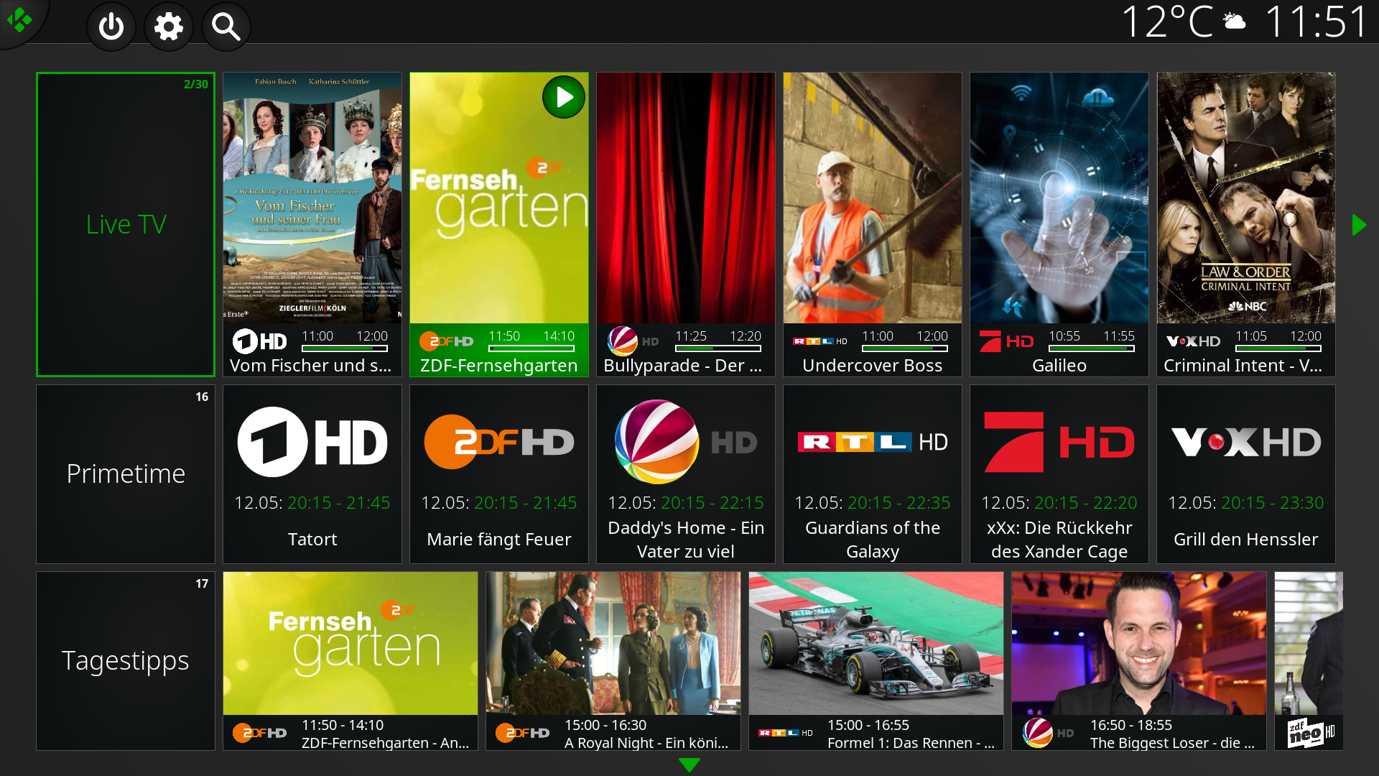The width and height of the screenshot is (1379, 776).
Task: Click ZDF HD logo next to Tagestipps Fernsehgarten
Action: coord(259,733)
